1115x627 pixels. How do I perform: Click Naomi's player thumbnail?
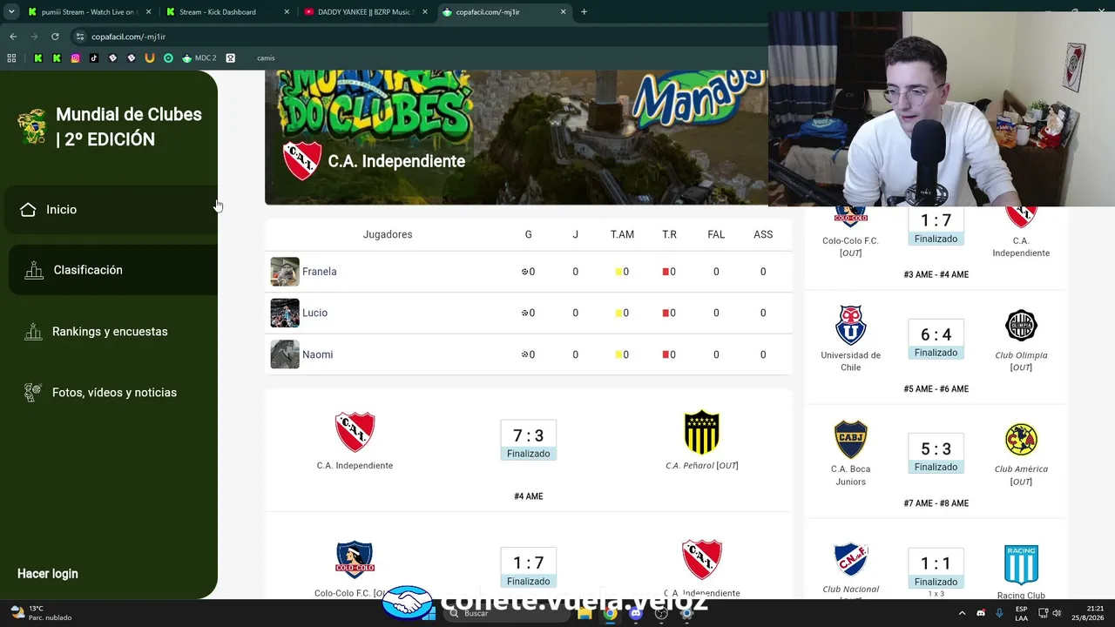285,354
